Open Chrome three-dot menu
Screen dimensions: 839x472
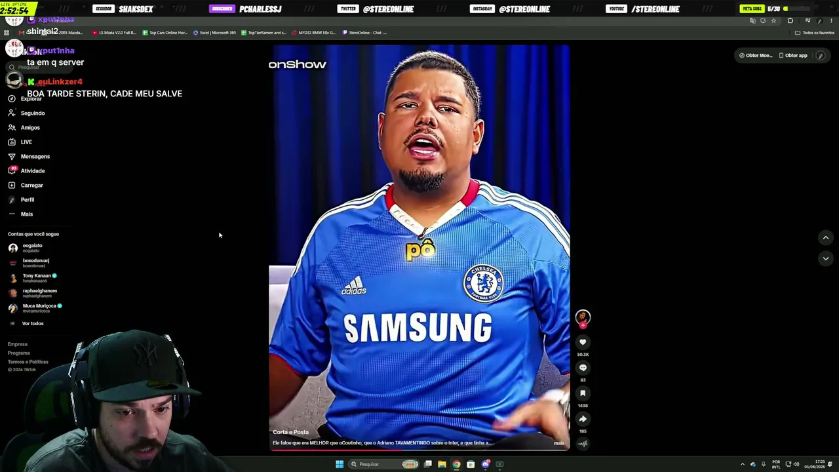(831, 20)
